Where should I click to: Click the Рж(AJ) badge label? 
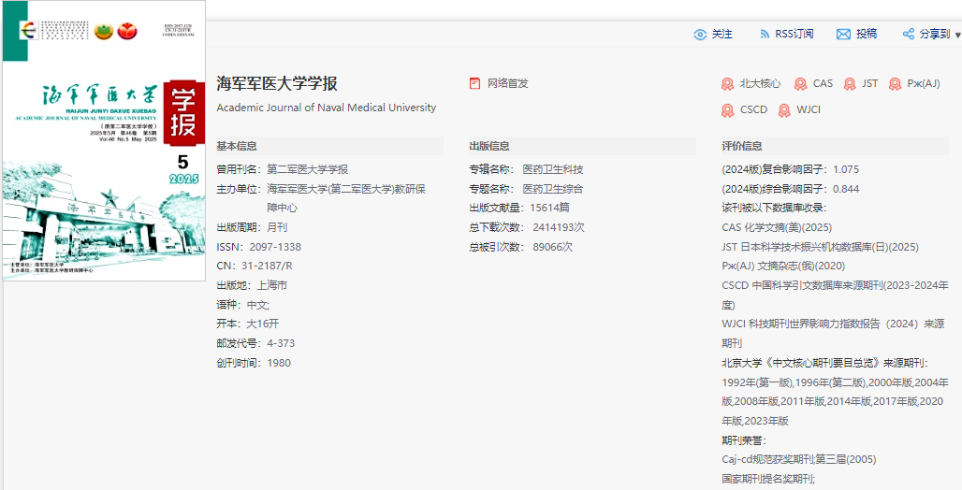pyautogui.click(x=924, y=83)
